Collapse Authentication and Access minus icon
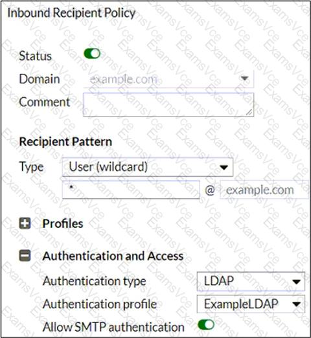Viewport: 311px width, 338px height. pyautogui.click(x=25, y=256)
